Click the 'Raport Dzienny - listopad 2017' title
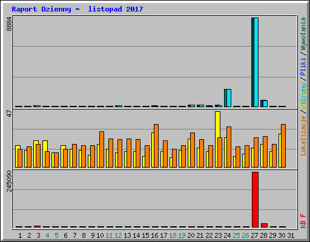Screen dimensions: 310x242 click(77, 9)
